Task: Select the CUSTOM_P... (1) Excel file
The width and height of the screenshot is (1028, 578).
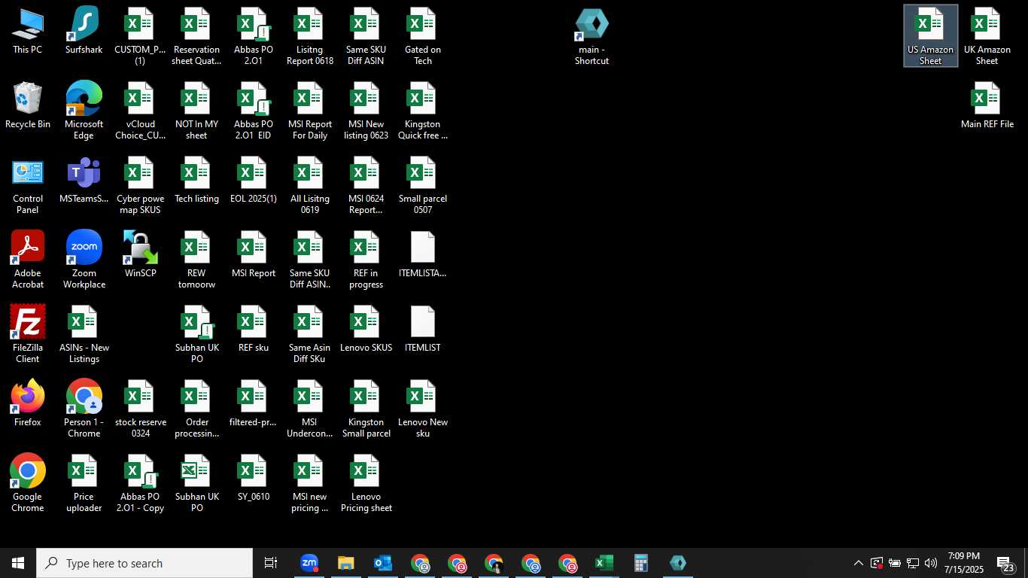Action: pos(140,37)
